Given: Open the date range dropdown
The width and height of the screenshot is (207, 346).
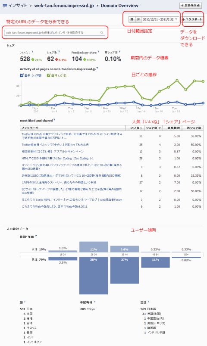Looking at the screenshot, I should pyautogui.click(x=160, y=19).
